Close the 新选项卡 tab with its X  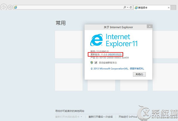pyautogui.click(x=169, y=8)
